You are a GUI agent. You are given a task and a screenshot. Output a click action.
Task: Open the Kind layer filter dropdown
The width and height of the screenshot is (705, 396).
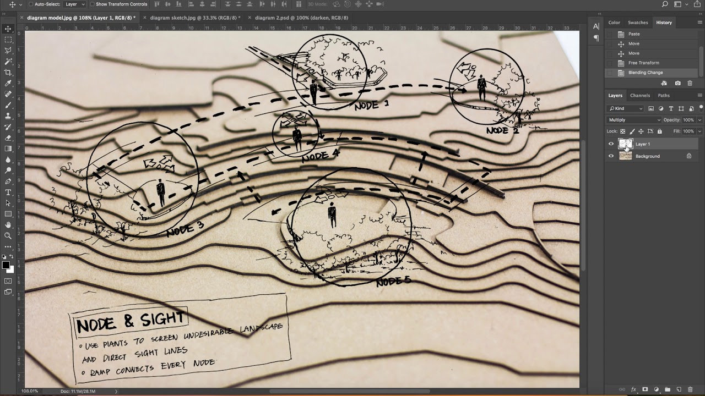coord(626,109)
